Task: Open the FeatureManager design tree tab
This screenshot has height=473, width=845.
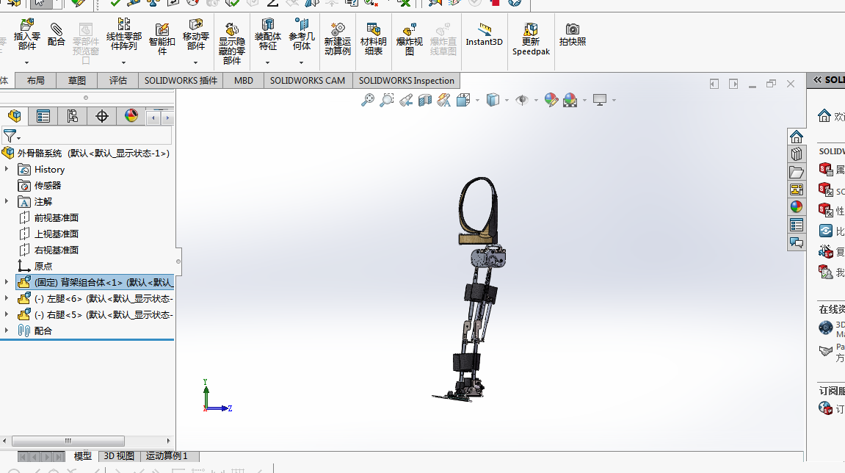Action: (15, 116)
